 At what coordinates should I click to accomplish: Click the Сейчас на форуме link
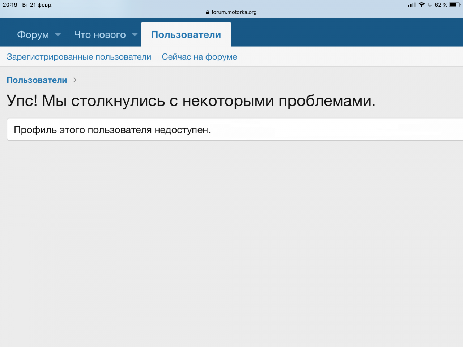click(199, 57)
